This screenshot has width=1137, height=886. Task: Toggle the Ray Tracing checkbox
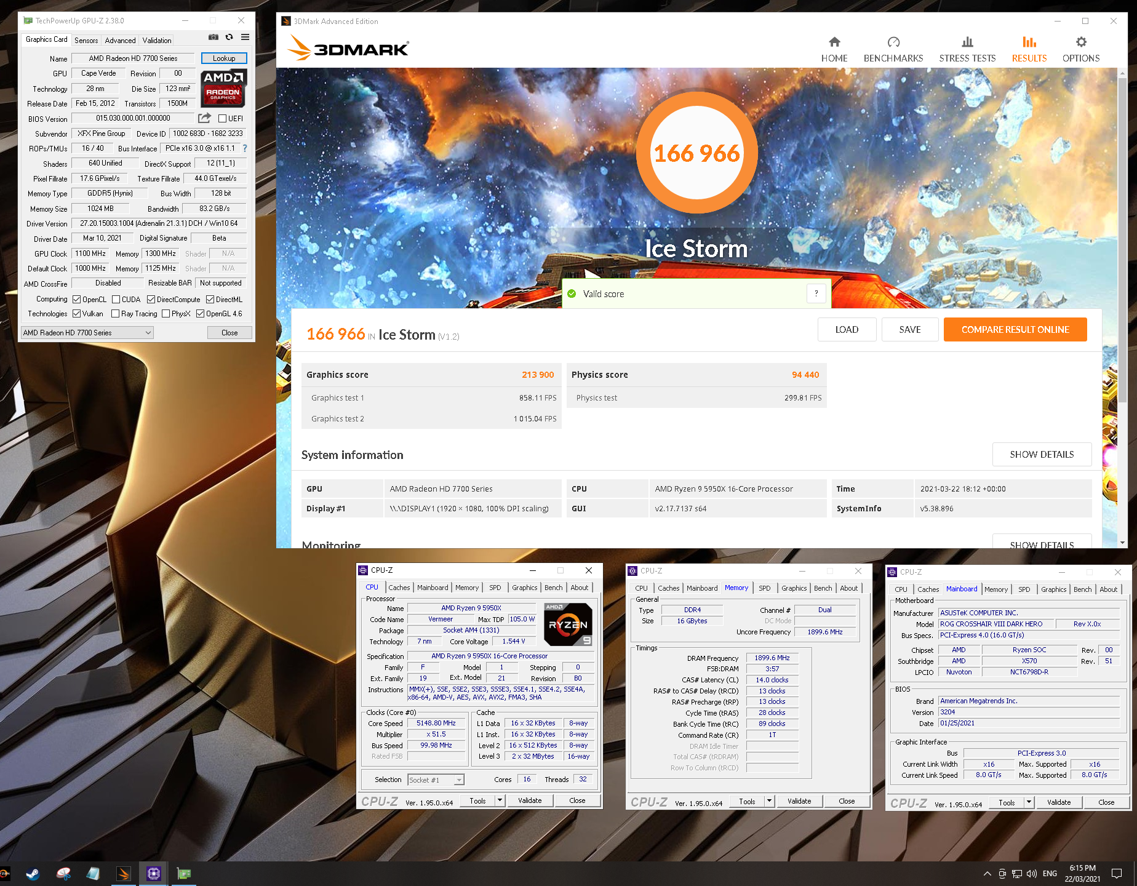[115, 314]
